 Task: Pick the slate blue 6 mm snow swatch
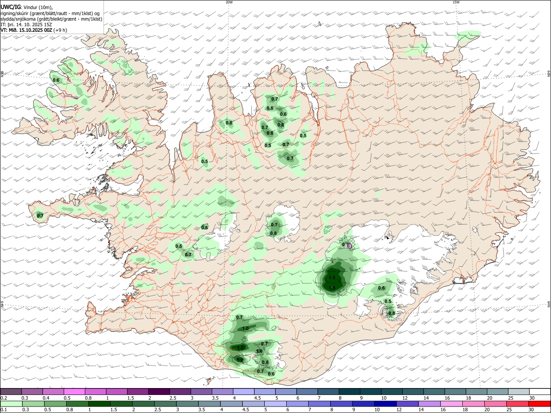pyautogui.click(x=307, y=391)
